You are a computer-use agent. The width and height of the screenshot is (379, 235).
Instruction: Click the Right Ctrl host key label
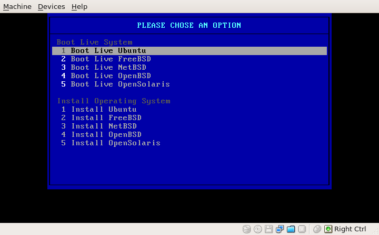click(x=350, y=229)
